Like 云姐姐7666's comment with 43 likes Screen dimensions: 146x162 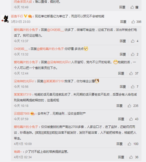point(131,119)
